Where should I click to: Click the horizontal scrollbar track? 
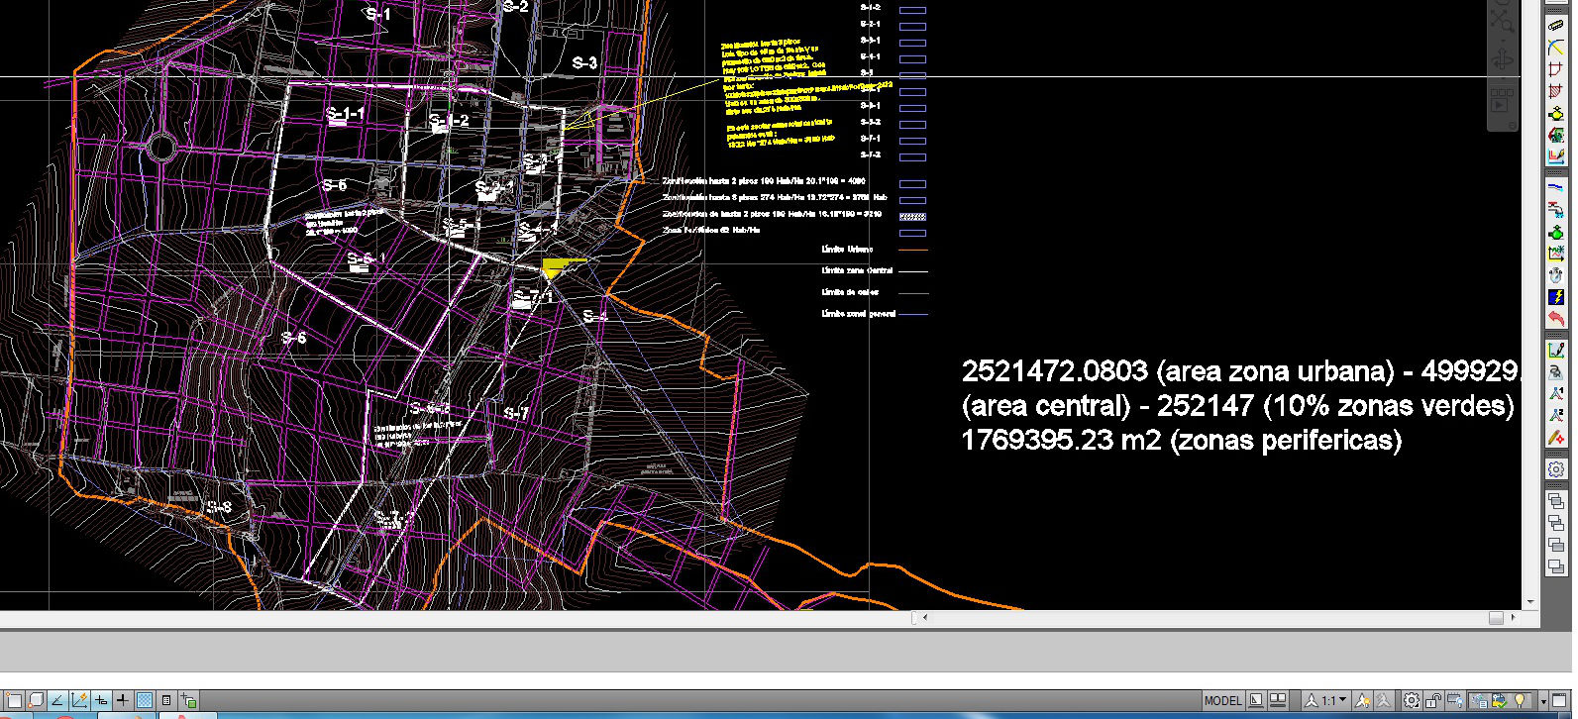(1189, 618)
